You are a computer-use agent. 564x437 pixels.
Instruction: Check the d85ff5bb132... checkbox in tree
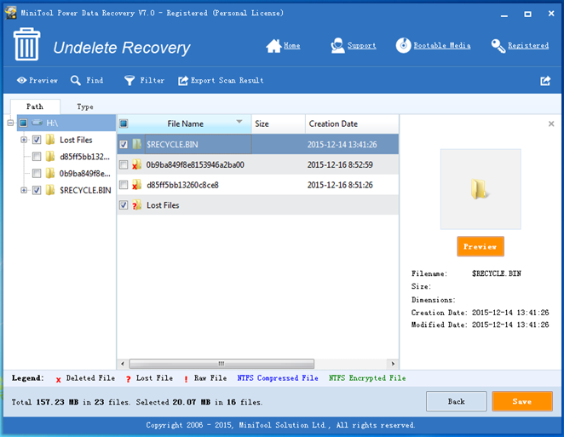37,157
